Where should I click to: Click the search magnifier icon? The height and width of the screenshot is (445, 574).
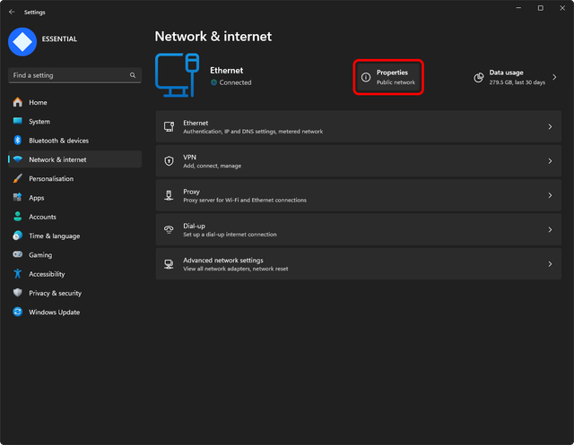pos(133,75)
